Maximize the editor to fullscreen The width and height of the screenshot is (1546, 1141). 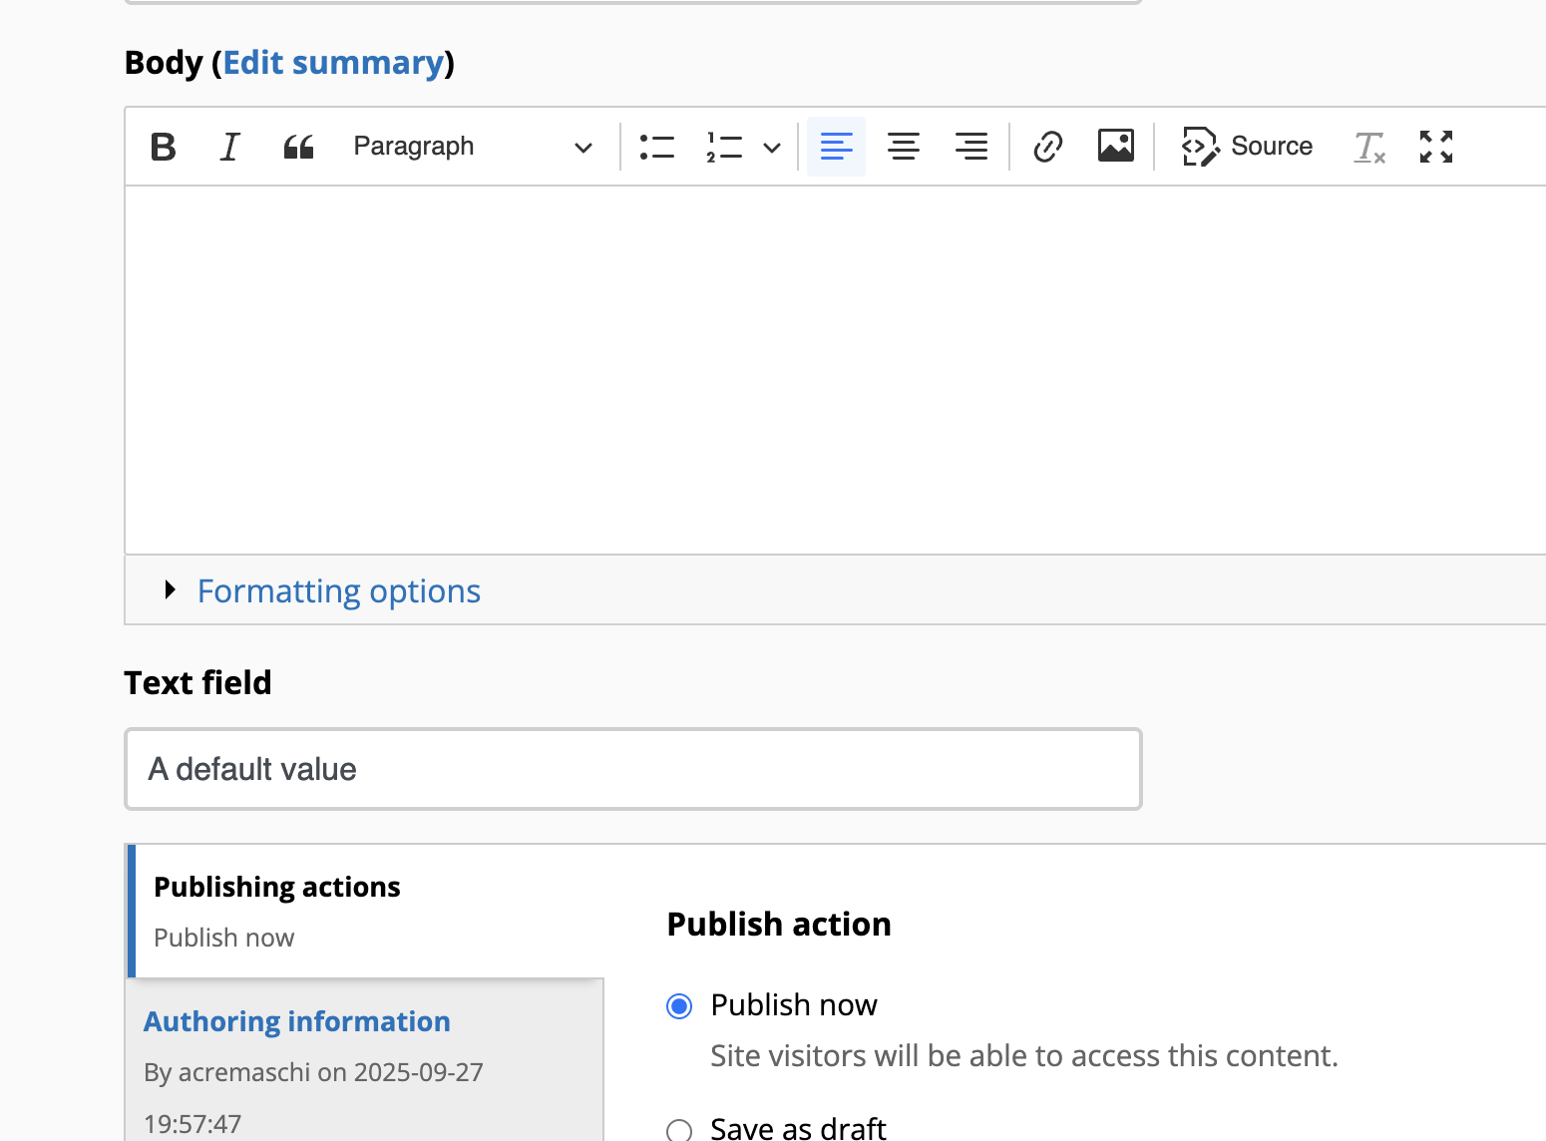[x=1436, y=147]
